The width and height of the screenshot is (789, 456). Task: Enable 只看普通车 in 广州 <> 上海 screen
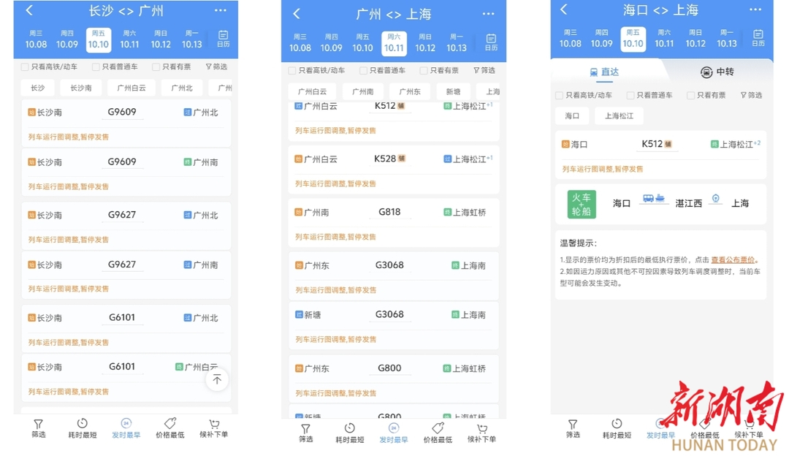363,71
